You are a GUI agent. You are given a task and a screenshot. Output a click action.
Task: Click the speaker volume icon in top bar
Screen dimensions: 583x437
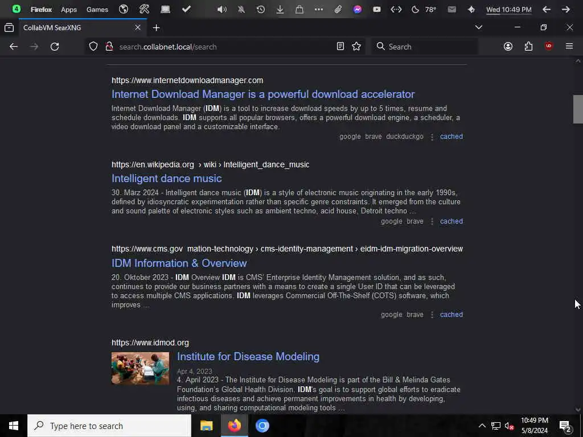pos(222,9)
